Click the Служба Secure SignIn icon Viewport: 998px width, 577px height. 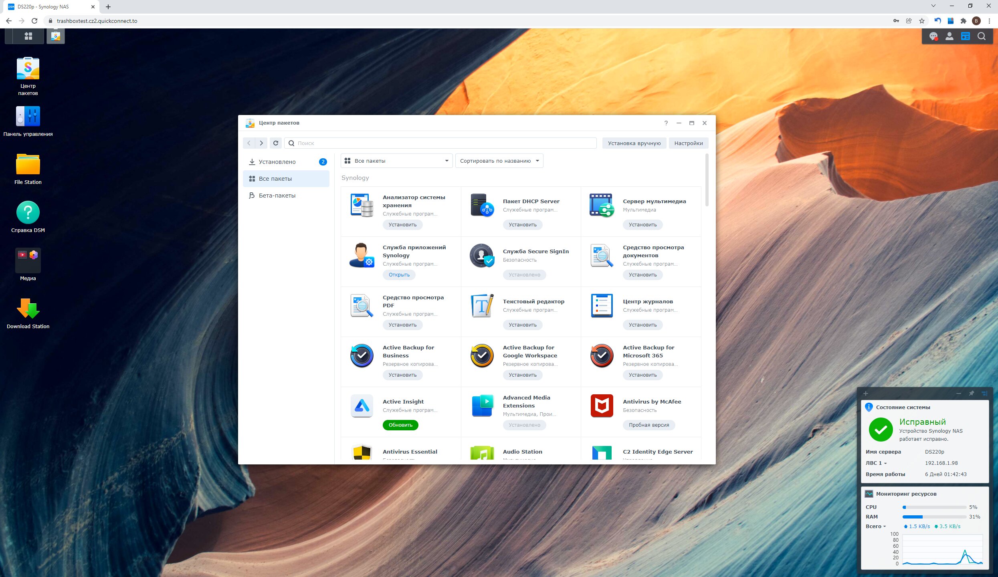[482, 255]
